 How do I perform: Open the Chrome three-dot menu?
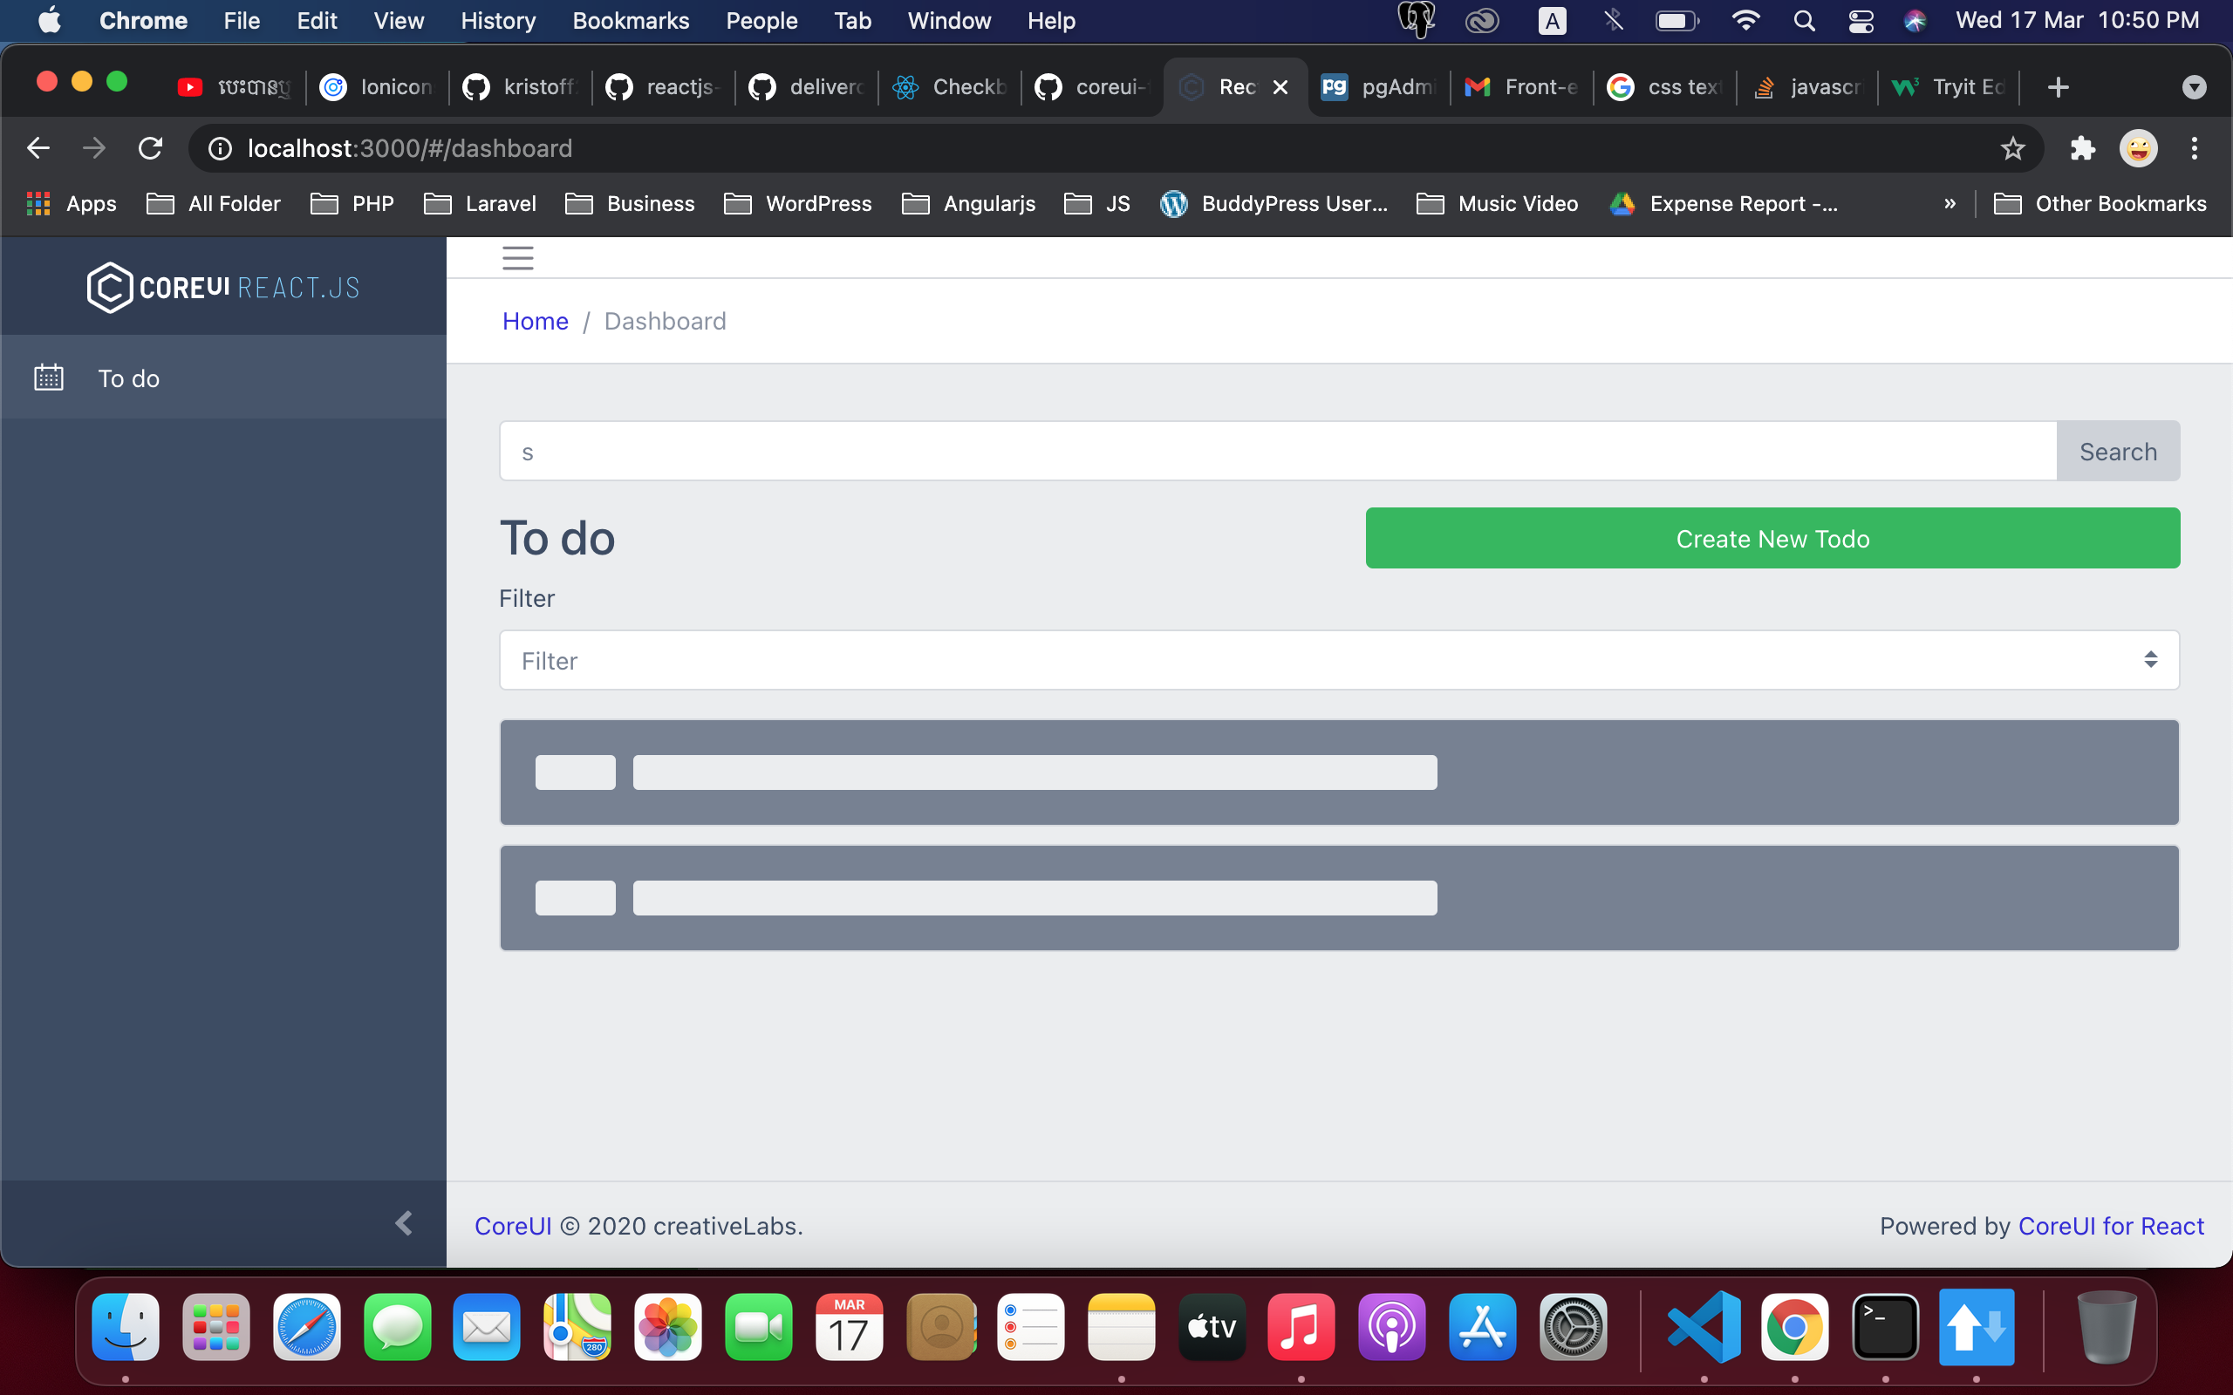tap(2195, 148)
